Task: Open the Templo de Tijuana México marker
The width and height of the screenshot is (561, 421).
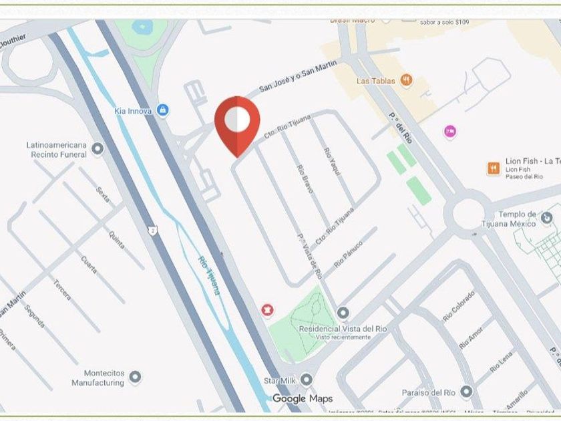Action: [546, 218]
